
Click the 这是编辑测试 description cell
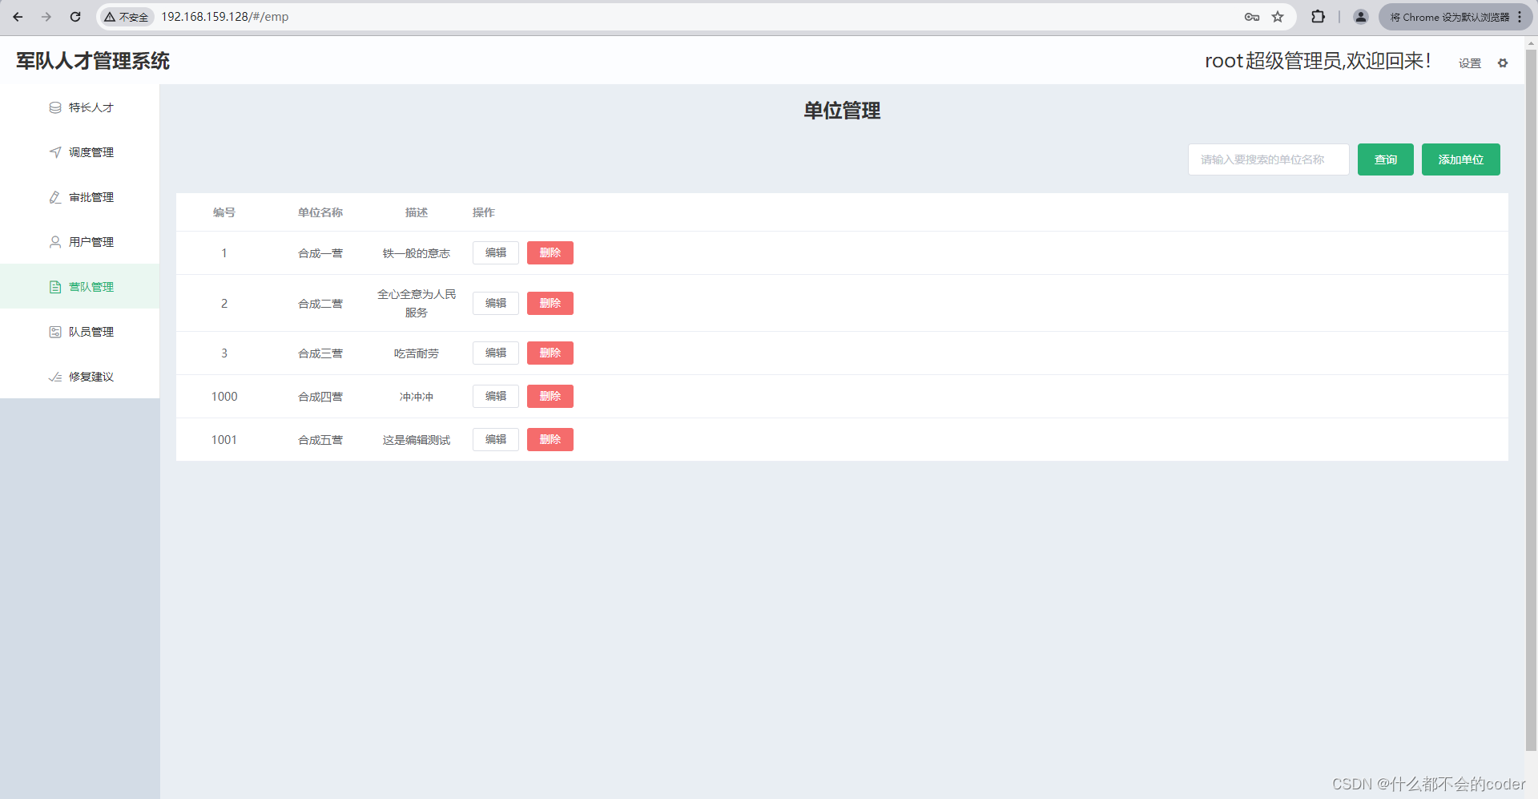[417, 440]
